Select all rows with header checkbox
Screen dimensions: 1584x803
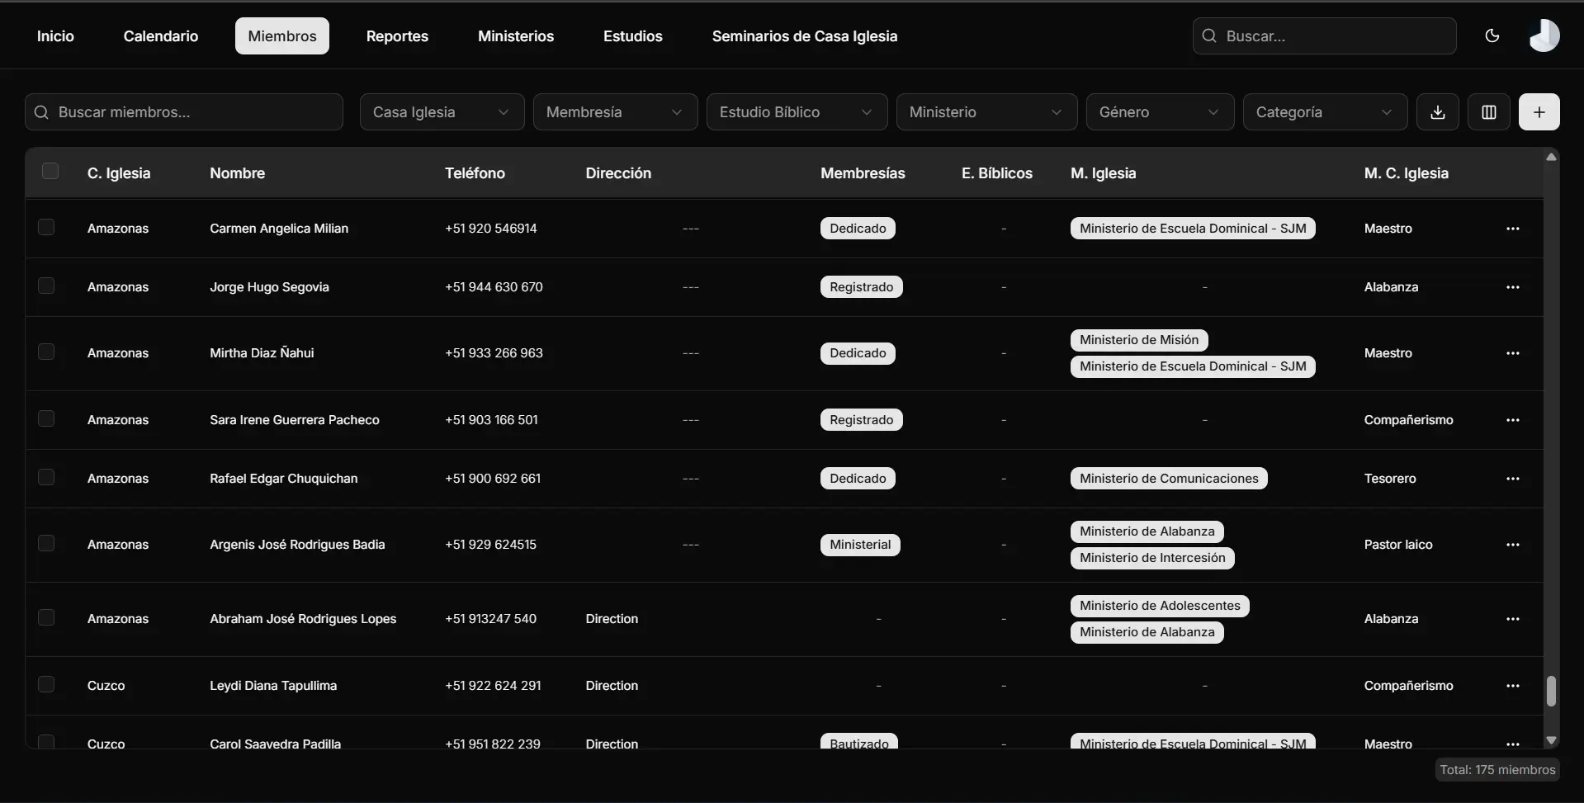50,172
